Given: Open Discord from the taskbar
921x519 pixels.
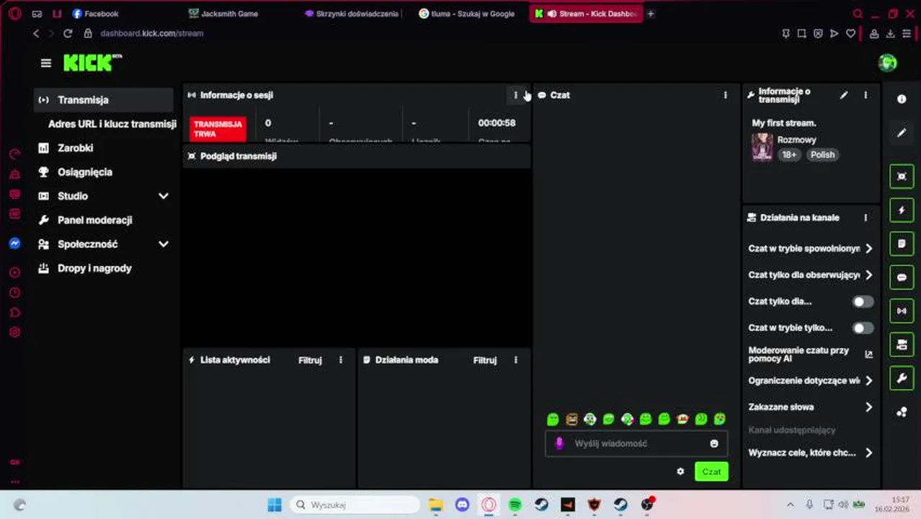Looking at the screenshot, I should [x=463, y=505].
